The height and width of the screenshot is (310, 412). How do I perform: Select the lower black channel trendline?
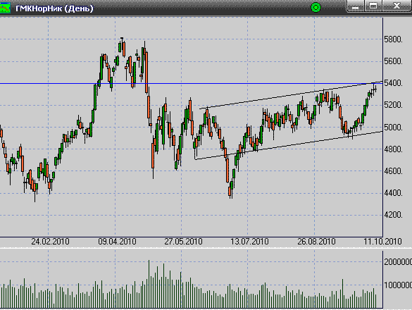click(x=289, y=146)
